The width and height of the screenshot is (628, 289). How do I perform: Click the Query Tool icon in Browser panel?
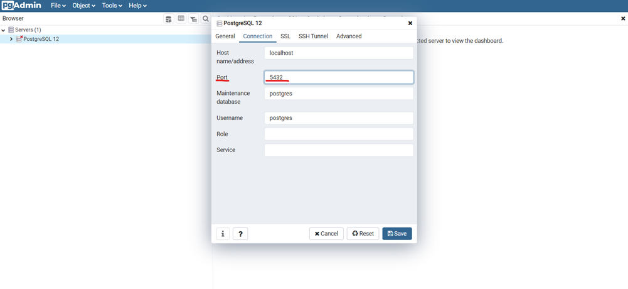pos(169,19)
